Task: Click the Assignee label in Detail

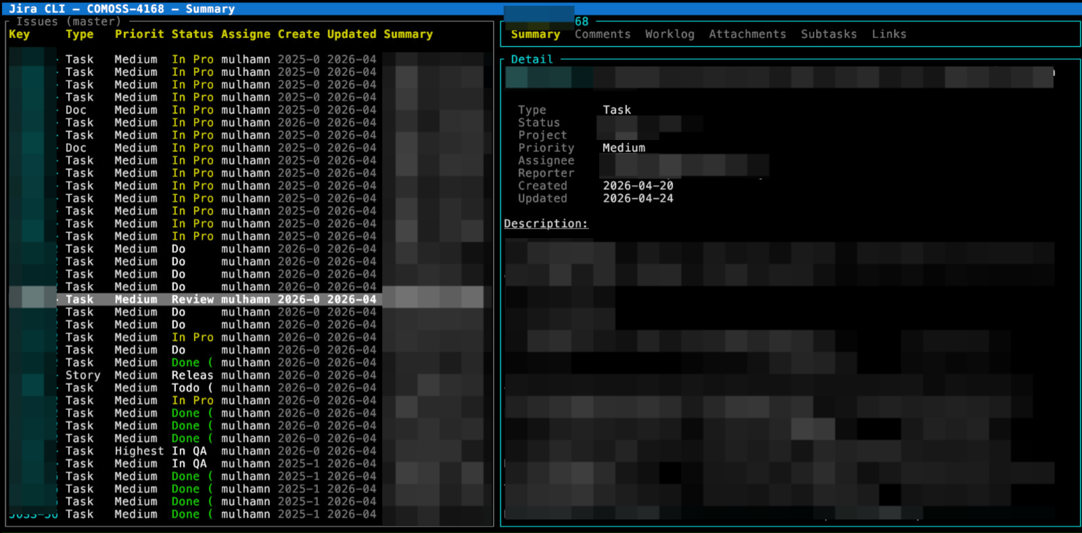Action: click(546, 160)
